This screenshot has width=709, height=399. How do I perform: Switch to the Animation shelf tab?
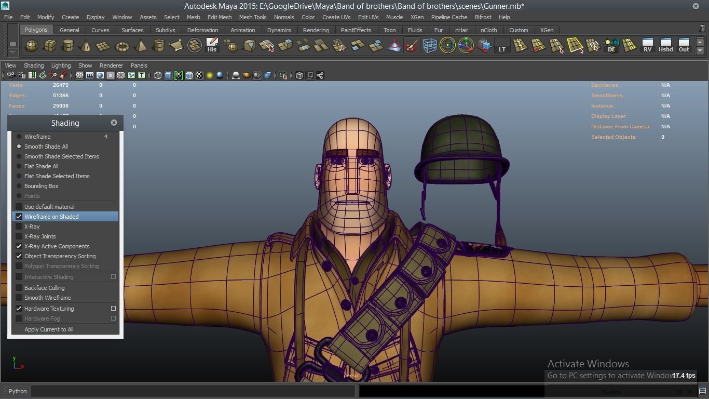pos(242,30)
